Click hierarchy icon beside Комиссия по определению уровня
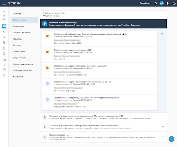 click(x=45, y=117)
